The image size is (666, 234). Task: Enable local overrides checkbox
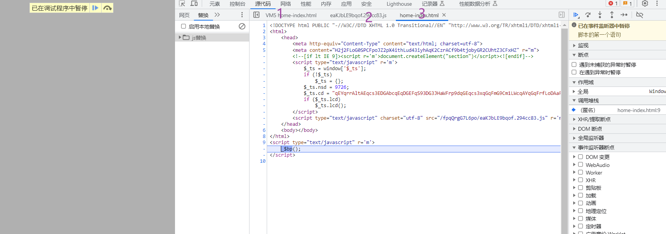(183, 26)
